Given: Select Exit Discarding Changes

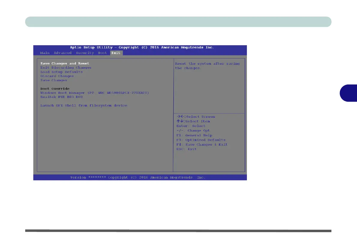Looking at the screenshot, I should click(x=66, y=67).
